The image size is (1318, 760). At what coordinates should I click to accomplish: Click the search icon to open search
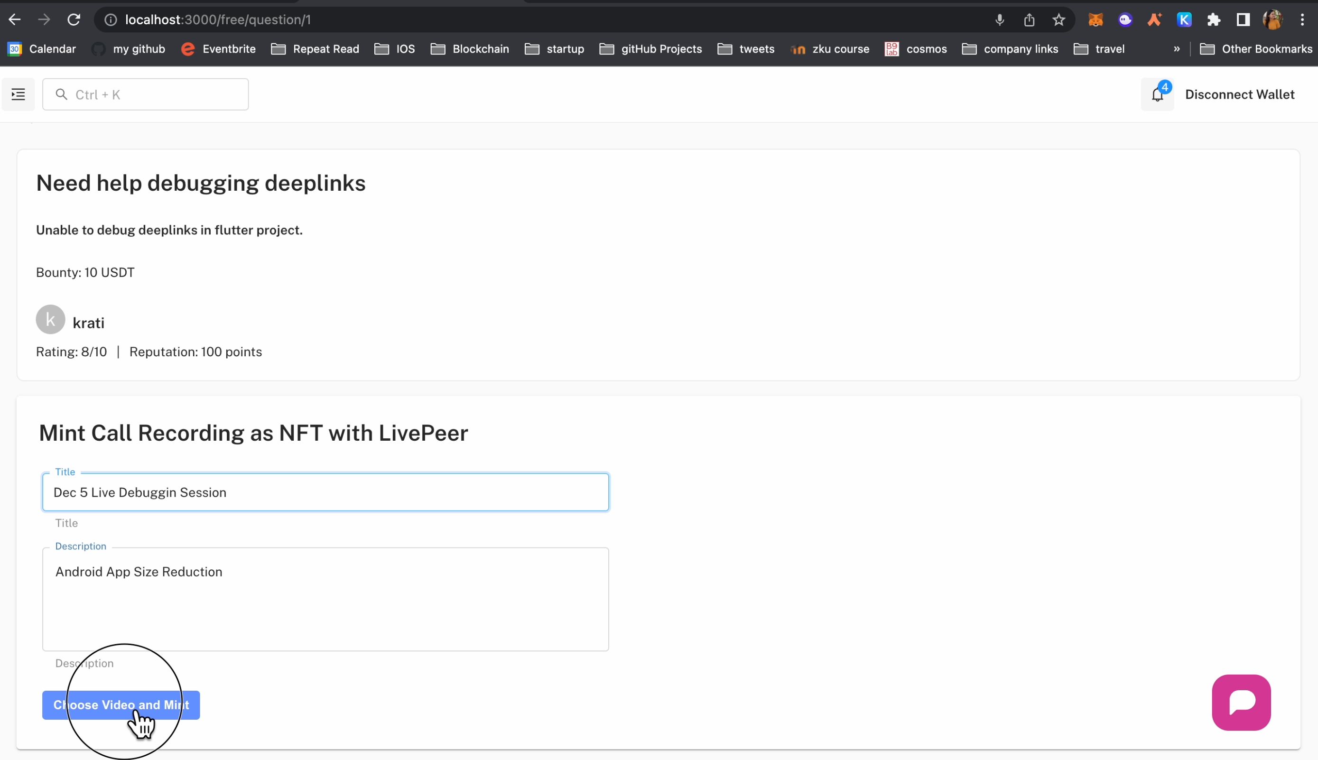coord(61,94)
